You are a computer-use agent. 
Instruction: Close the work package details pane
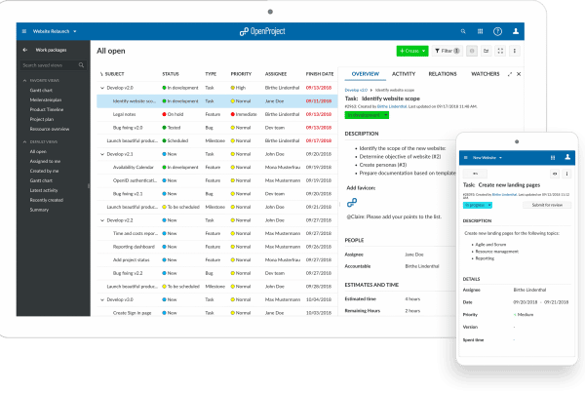pos(519,74)
